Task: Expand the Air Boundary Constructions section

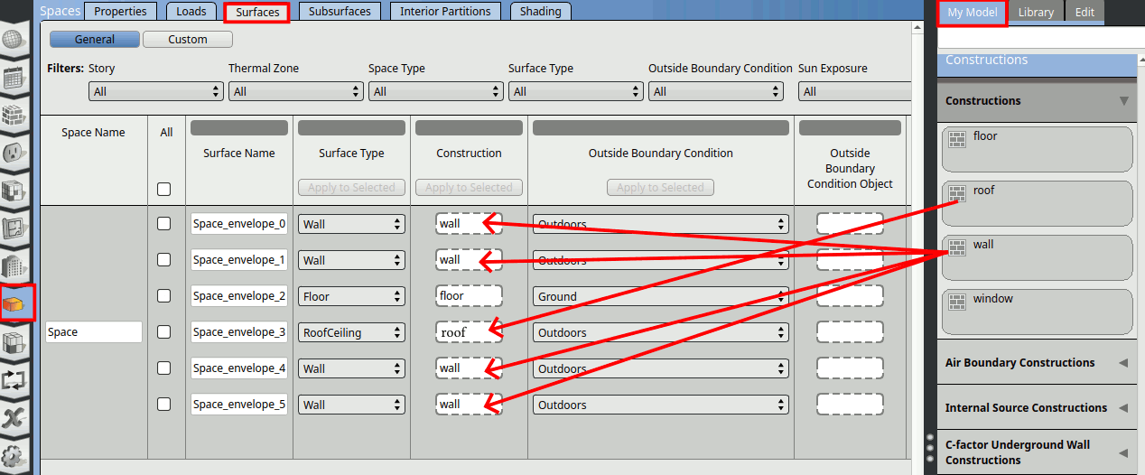Action: tap(1036, 363)
